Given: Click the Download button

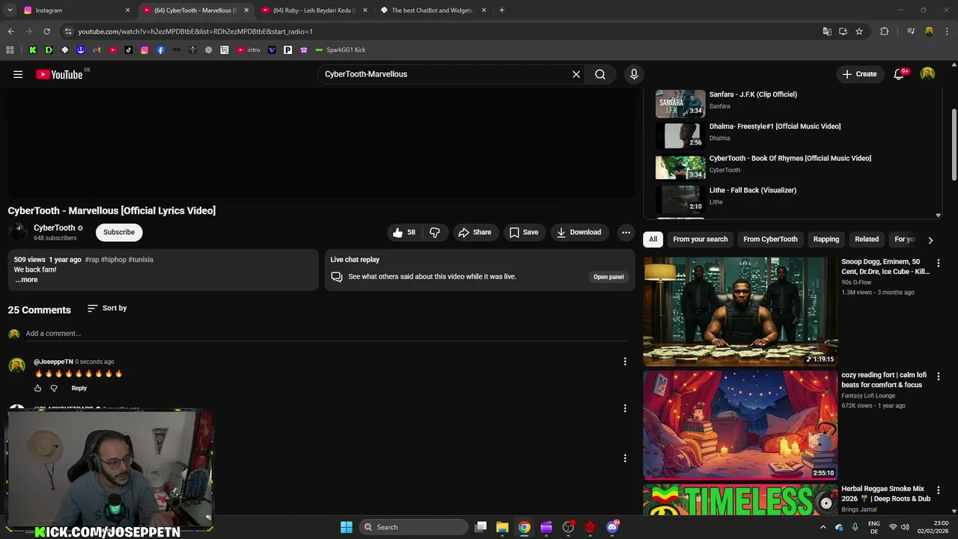Looking at the screenshot, I should [x=579, y=232].
